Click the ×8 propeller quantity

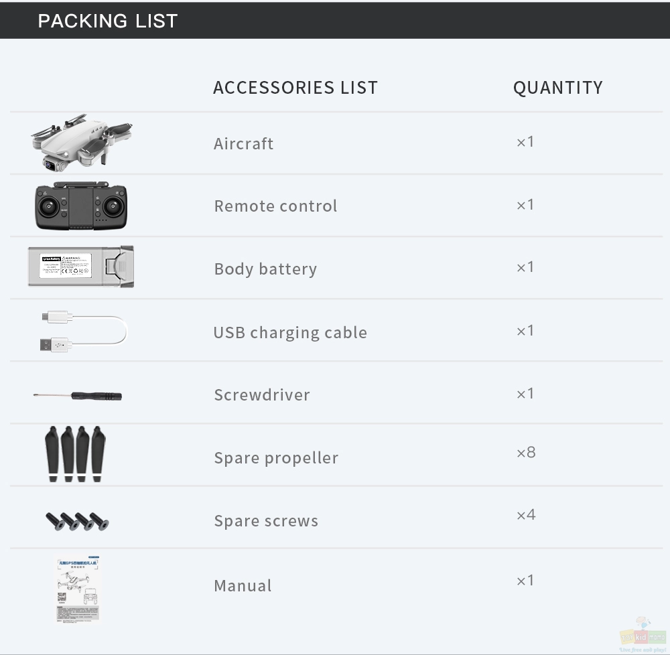[x=525, y=452]
